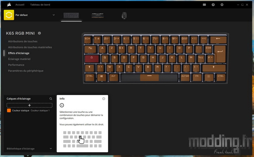Select the > < key
Viewport: 254px width, 157px height.
(100, 68)
